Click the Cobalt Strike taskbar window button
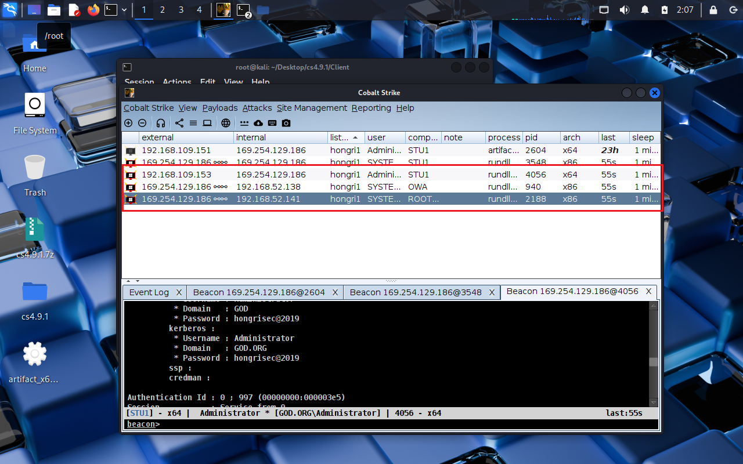 pos(223,10)
